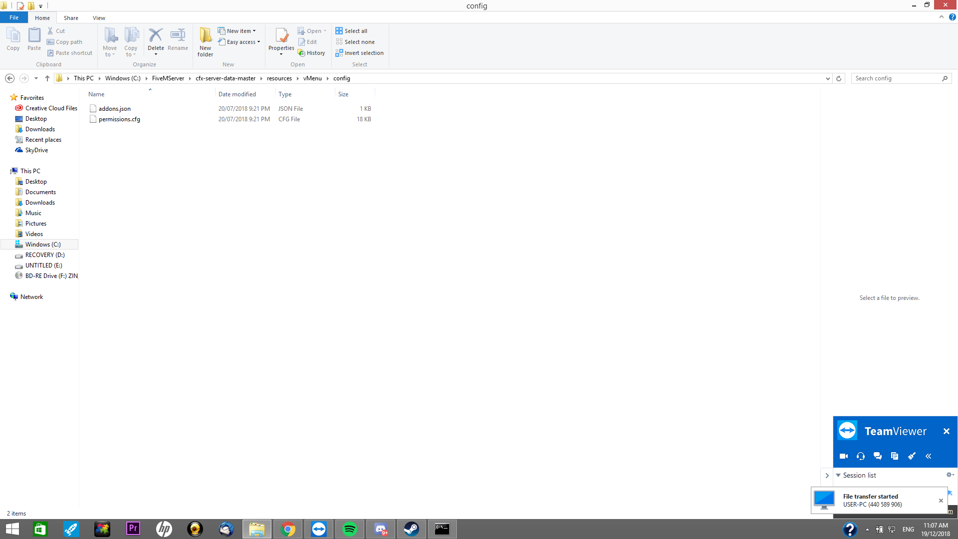Dismiss the File transfer started notification
Screen dimensions: 958x539
941,501
